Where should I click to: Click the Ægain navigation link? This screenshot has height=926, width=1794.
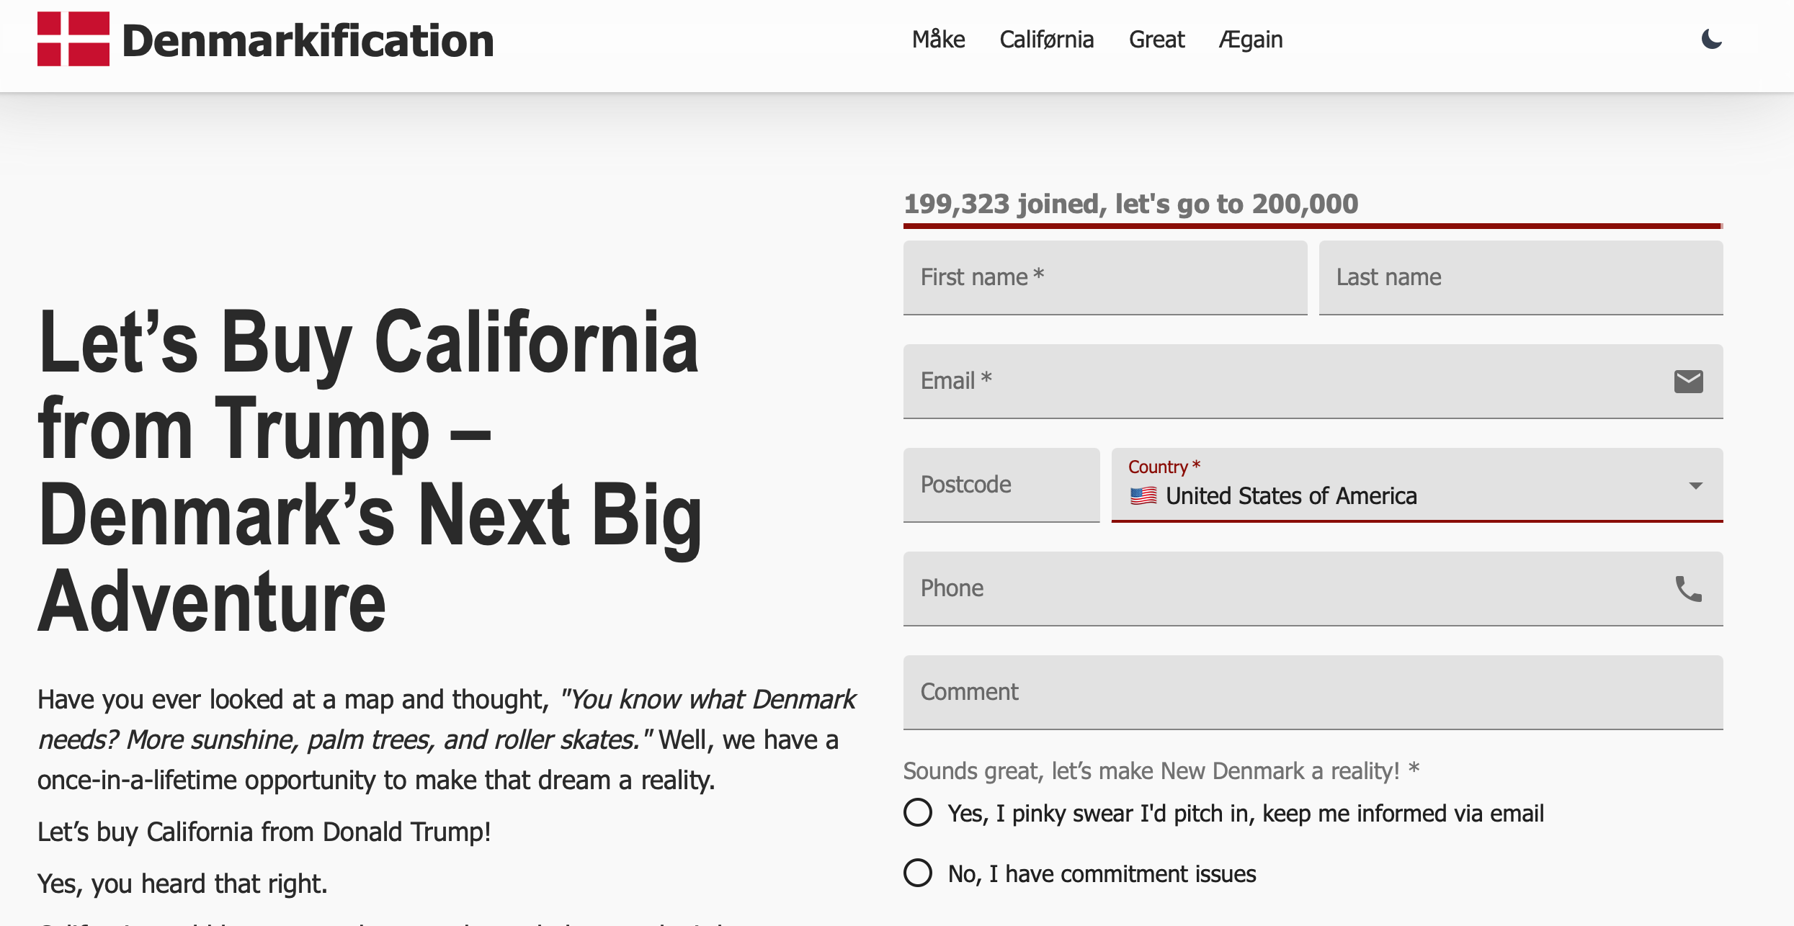coord(1250,40)
